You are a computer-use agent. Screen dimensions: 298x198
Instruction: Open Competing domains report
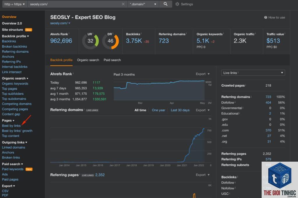tap(17, 104)
